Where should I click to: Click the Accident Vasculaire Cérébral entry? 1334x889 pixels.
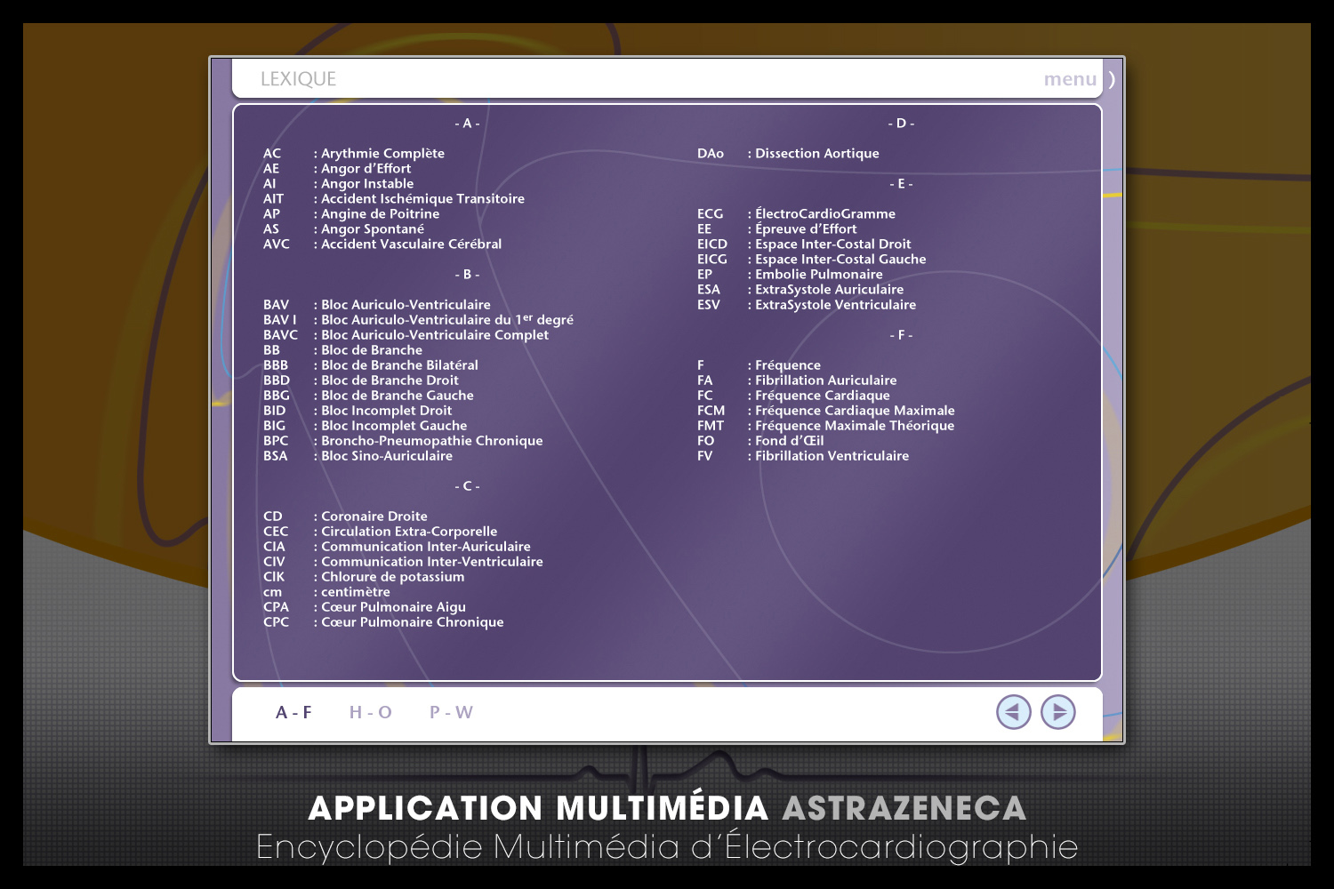point(411,244)
